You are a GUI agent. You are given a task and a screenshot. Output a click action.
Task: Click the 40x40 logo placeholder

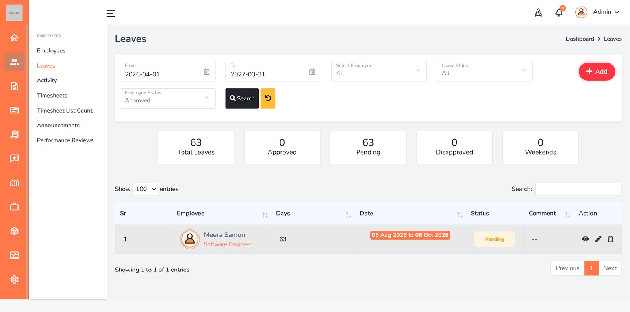[x=15, y=13]
